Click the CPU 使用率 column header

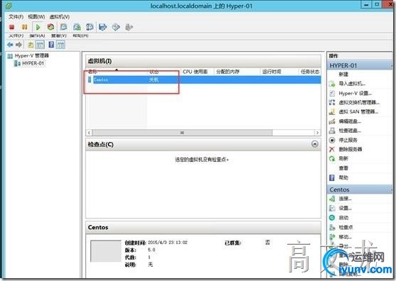[197, 72]
